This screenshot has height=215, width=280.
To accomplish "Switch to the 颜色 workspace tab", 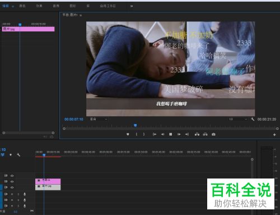I will pyautogui.click(x=22, y=6).
